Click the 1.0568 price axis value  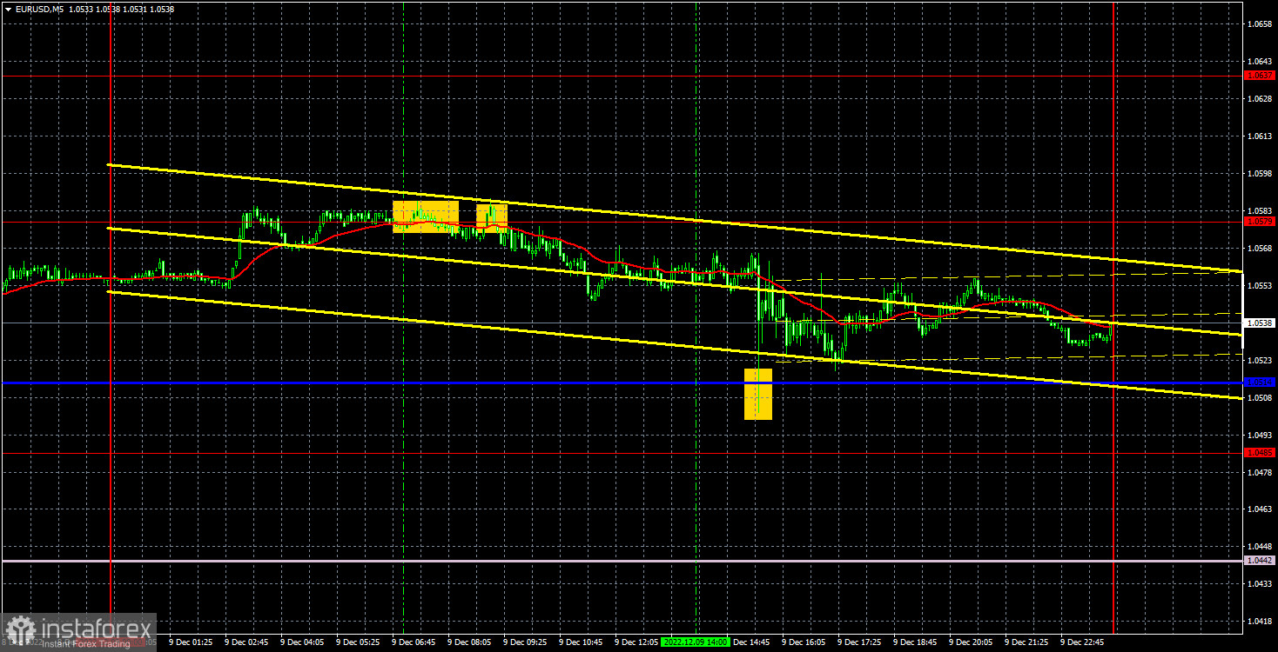(x=1260, y=249)
